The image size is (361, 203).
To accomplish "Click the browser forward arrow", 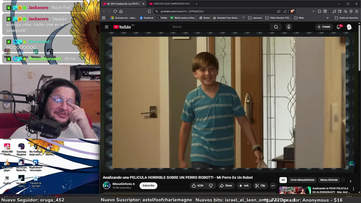I will point(109,11).
